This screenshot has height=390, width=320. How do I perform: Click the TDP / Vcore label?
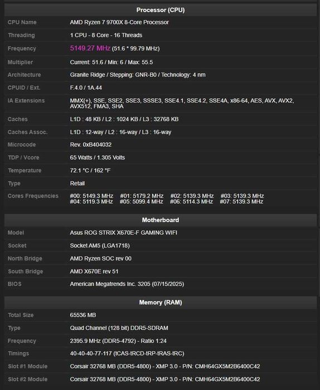tap(23, 157)
